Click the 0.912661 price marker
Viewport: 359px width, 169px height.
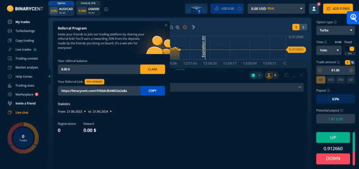click(296, 49)
